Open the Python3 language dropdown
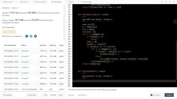This screenshot has width=177, height=99. pyautogui.click(x=72, y=2)
